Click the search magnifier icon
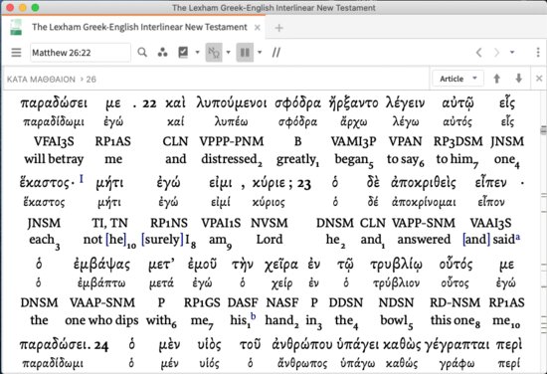Image resolution: width=547 pixels, height=374 pixels. 142,53
